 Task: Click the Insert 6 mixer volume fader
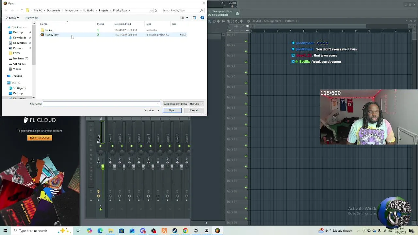point(162,167)
